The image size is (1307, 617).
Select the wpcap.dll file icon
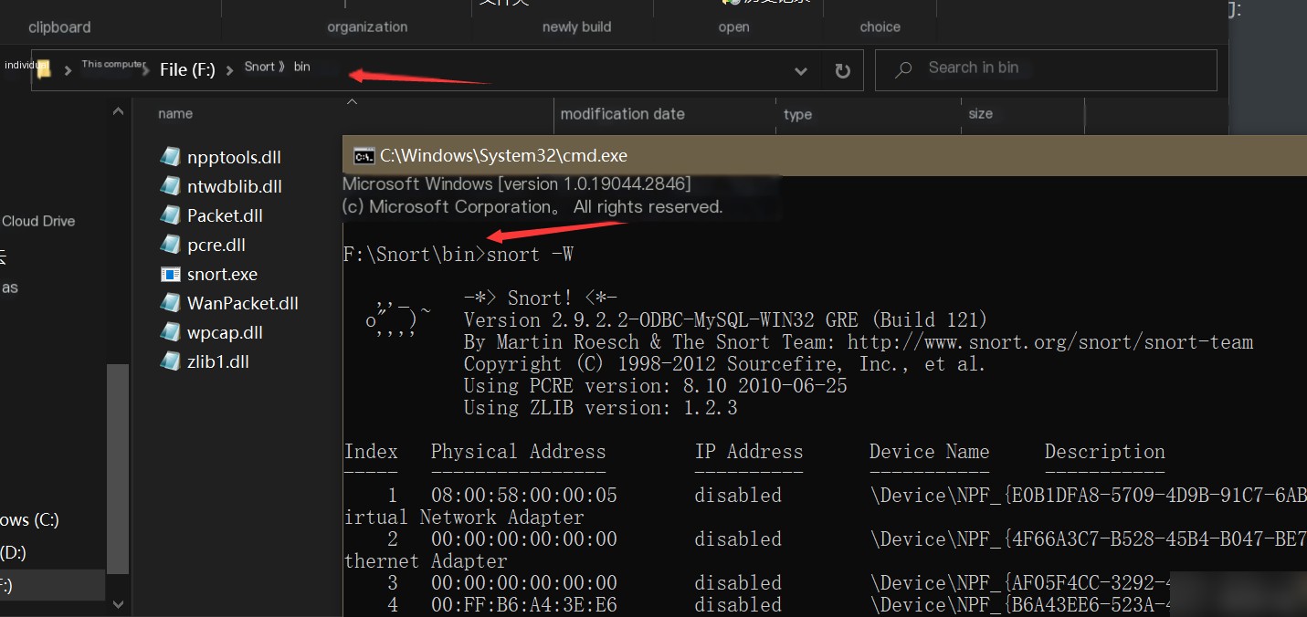point(170,332)
